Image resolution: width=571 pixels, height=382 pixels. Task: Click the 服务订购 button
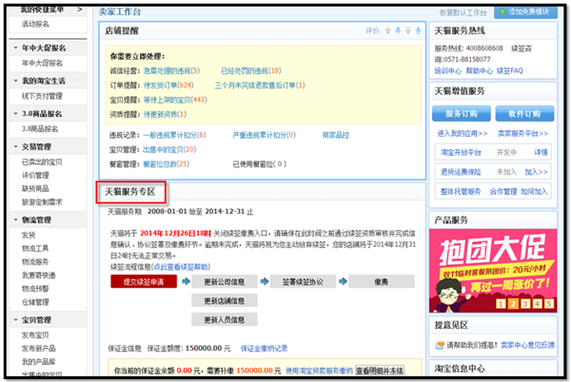[462, 114]
